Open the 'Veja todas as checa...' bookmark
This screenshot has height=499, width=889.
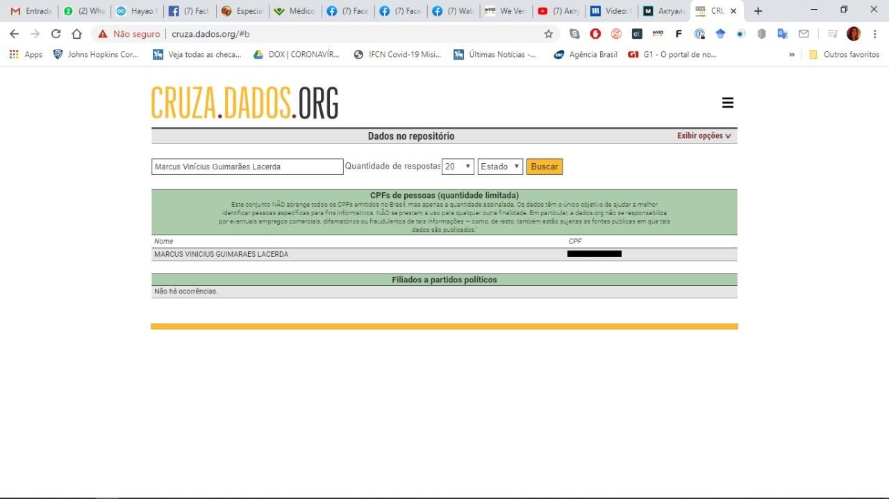click(x=197, y=54)
